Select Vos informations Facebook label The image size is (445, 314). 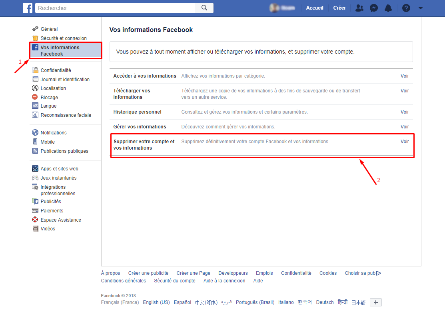pyautogui.click(x=60, y=50)
